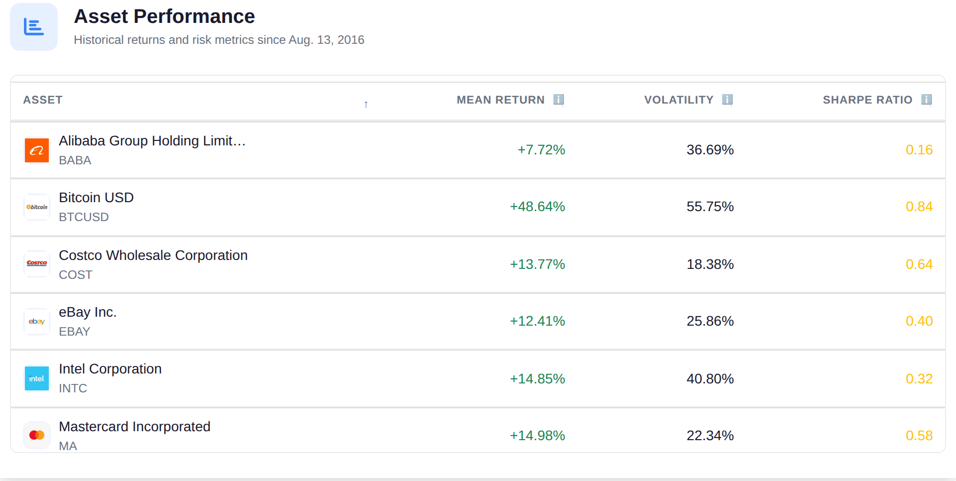Image resolution: width=956 pixels, height=481 pixels.
Task: Open Bitcoin USD asset name
Action: pos(96,198)
